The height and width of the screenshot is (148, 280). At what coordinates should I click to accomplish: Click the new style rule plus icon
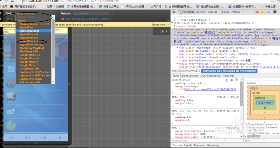pyautogui.click(x=227, y=80)
